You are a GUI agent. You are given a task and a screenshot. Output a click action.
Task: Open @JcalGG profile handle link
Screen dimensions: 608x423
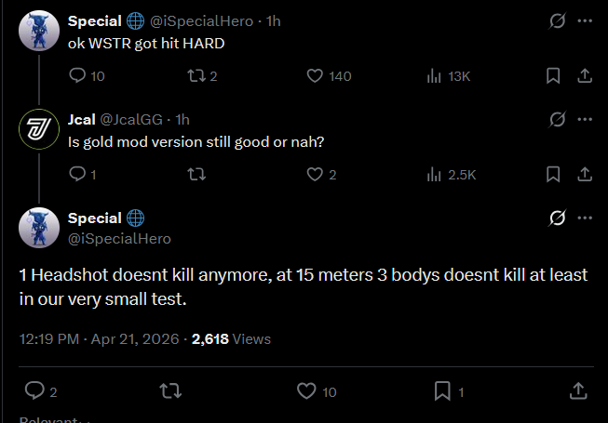click(130, 119)
